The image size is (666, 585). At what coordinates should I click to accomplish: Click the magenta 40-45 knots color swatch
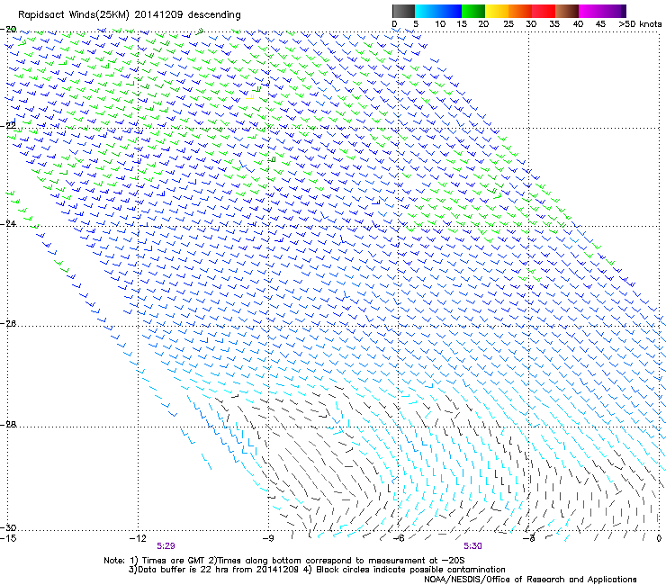click(x=590, y=11)
